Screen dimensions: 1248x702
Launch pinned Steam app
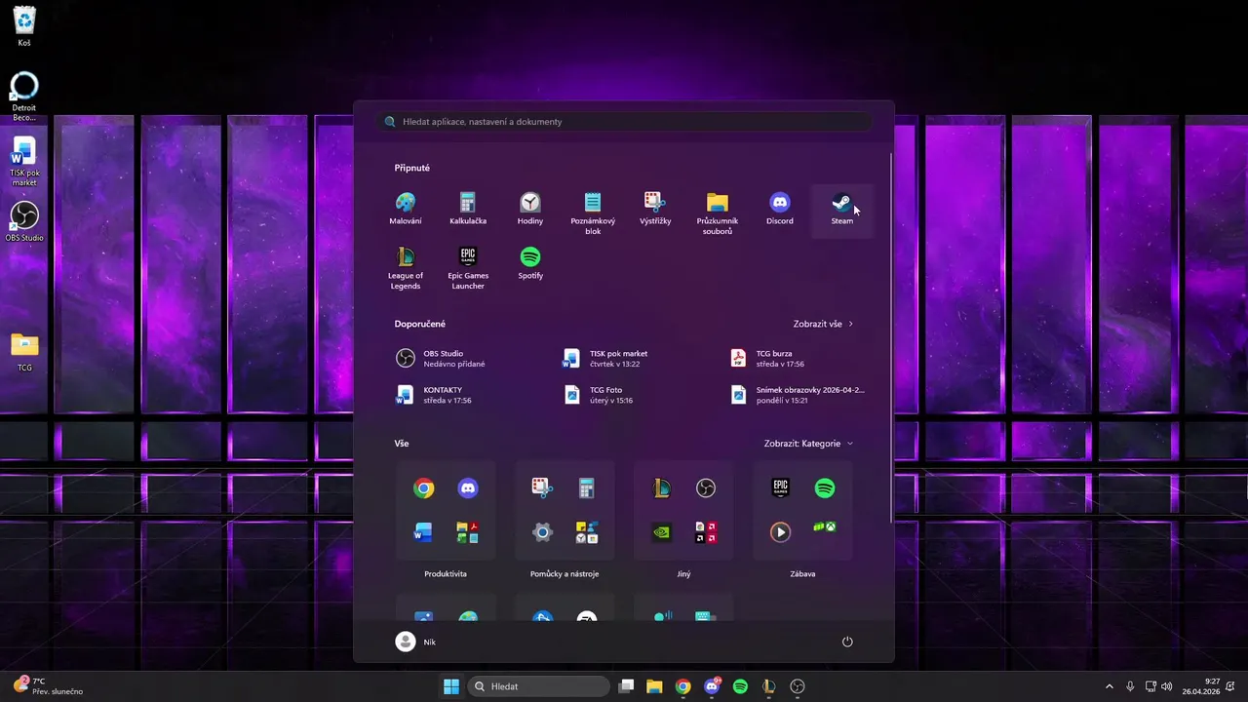[842, 209]
